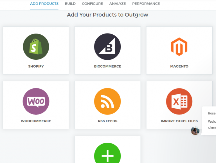Click the RSS FEEDS text label
This screenshot has height=163, width=216.
(x=107, y=121)
